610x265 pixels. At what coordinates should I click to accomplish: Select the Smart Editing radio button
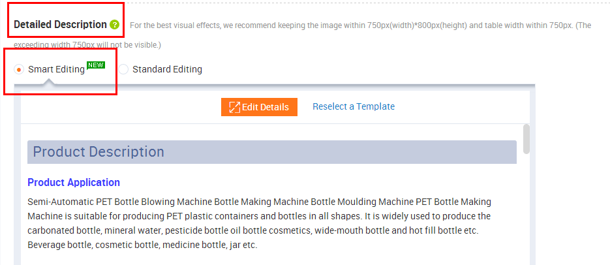click(19, 70)
